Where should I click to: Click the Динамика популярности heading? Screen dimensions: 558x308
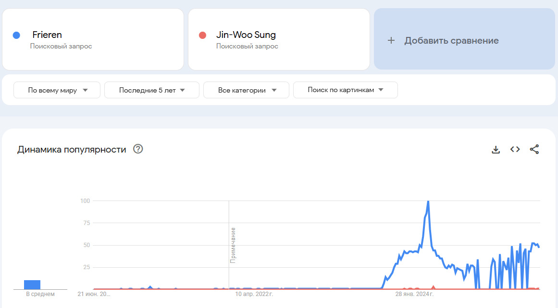pyautogui.click(x=72, y=149)
